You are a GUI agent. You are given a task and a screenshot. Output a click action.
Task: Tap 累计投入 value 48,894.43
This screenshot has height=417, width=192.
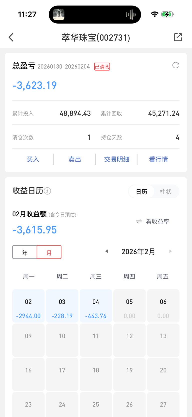(x=75, y=113)
